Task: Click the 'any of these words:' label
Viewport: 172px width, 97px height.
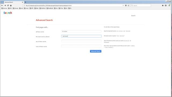Action: [41, 41]
